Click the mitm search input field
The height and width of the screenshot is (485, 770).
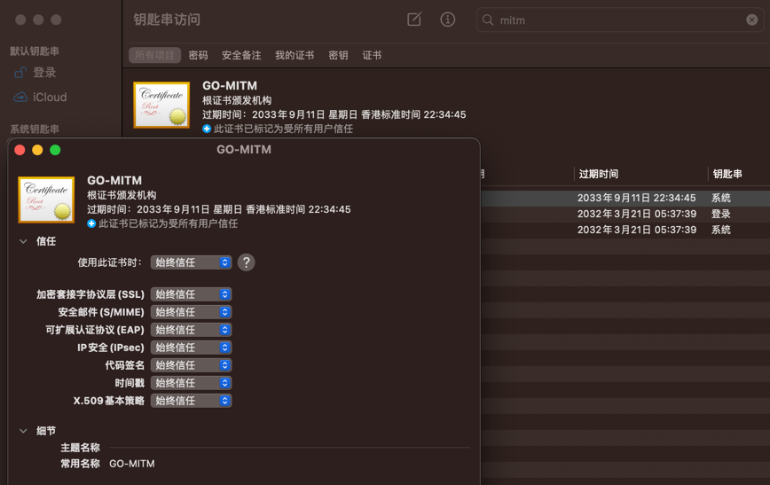(x=620, y=20)
